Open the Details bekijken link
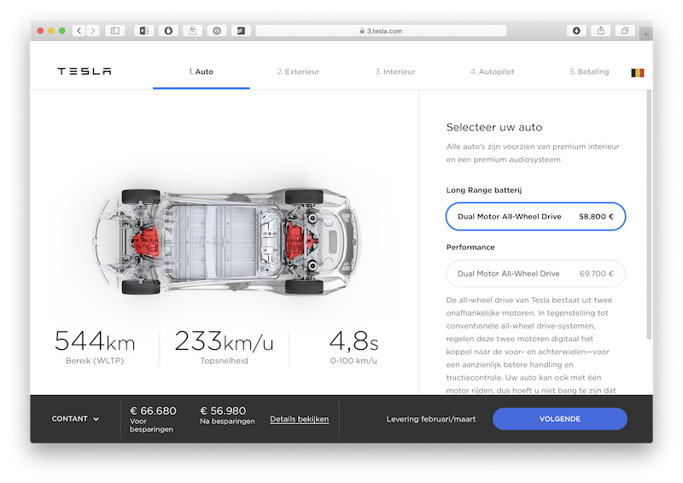This screenshot has height=483, width=683. tap(300, 419)
